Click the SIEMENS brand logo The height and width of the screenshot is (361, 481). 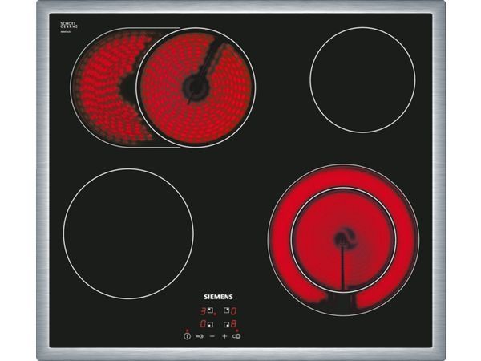click(218, 296)
